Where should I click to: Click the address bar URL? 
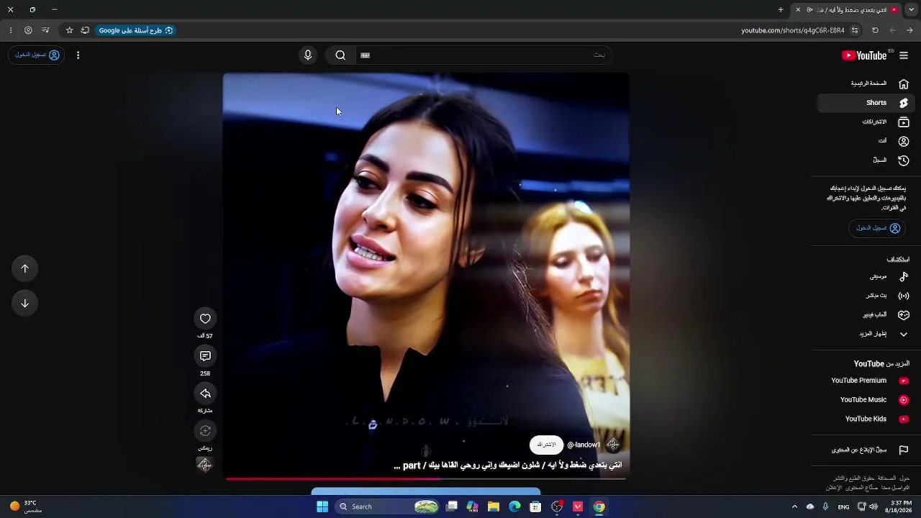[x=793, y=30]
